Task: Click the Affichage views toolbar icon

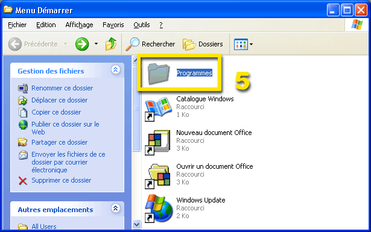Action: coord(241,44)
